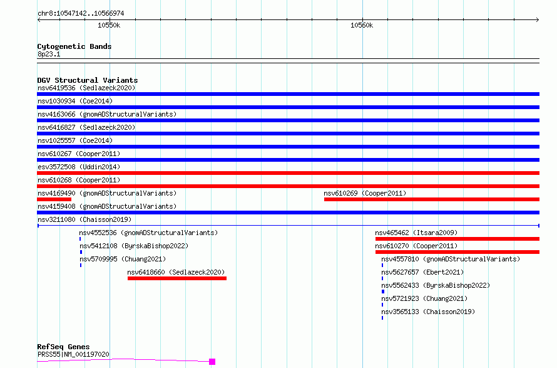Select the 8p23.1 band label
The width and height of the screenshot is (557, 368).
(49, 54)
